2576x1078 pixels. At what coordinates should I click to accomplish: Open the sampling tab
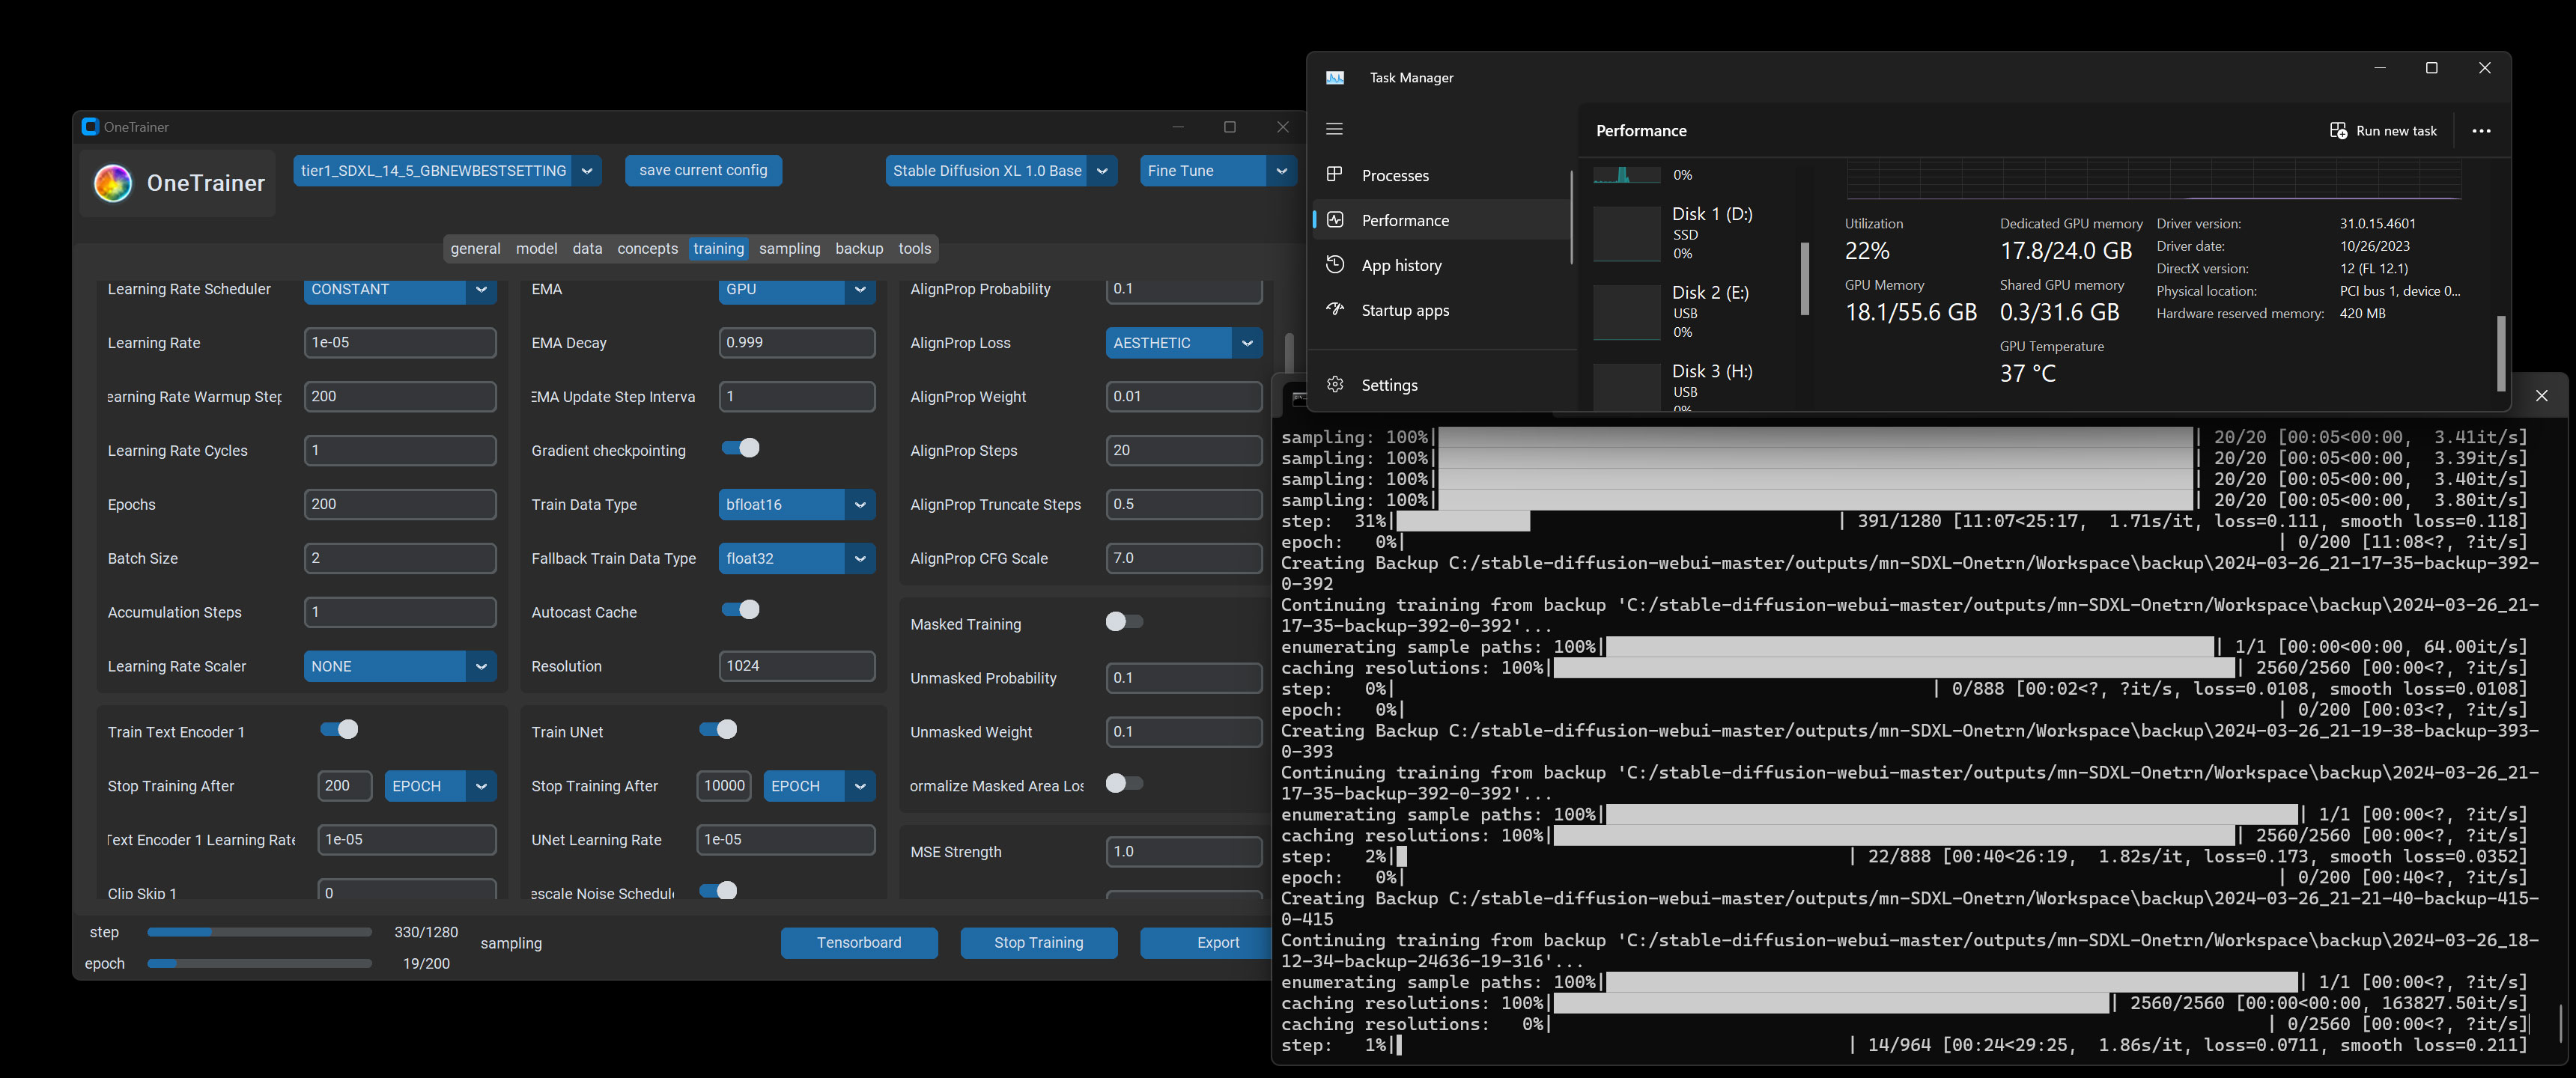[789, 249]
